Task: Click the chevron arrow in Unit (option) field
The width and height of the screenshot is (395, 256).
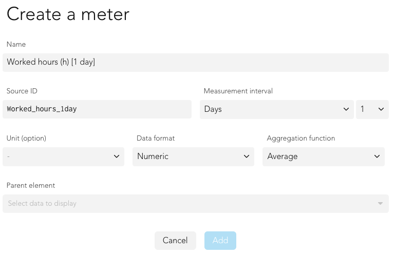Action: pyautogui.click(x=117, y=156)
